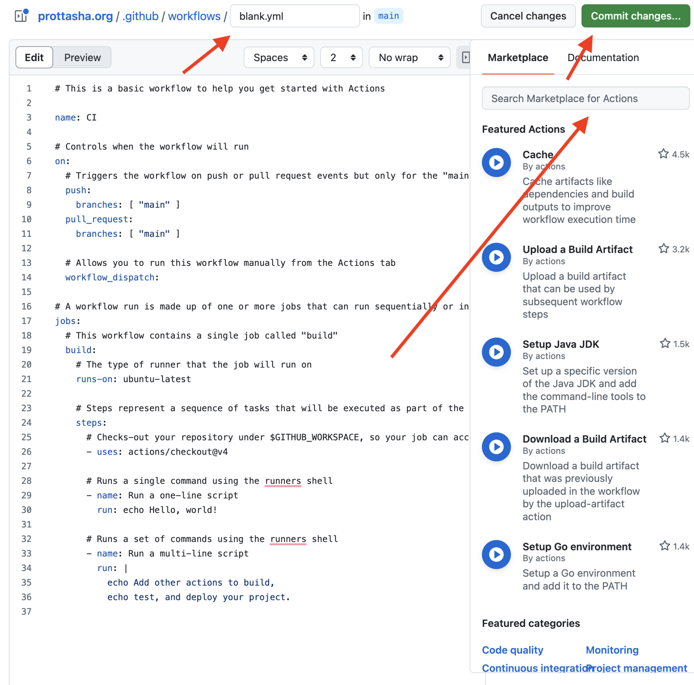
Task: Open the Code quality category link
Action: coord(512,650)
